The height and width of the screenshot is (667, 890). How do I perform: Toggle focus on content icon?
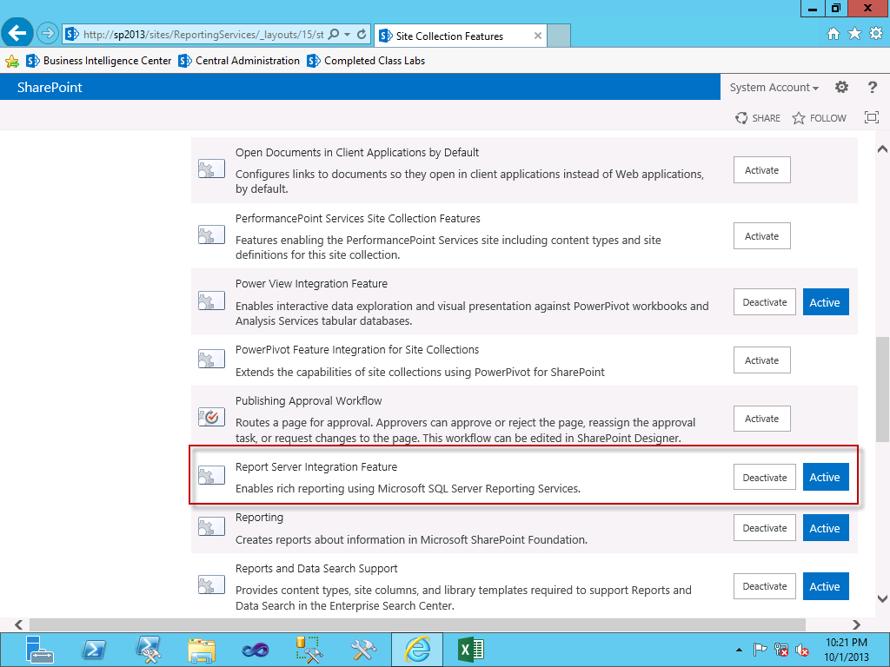click(871, 117)
